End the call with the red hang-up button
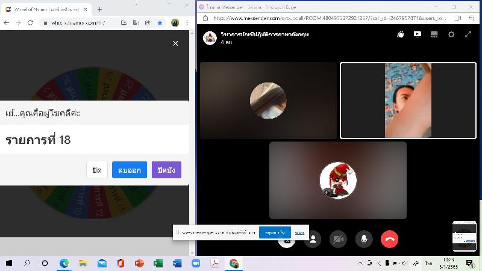This screenshot has width=482, height=271. click(390, 239)
